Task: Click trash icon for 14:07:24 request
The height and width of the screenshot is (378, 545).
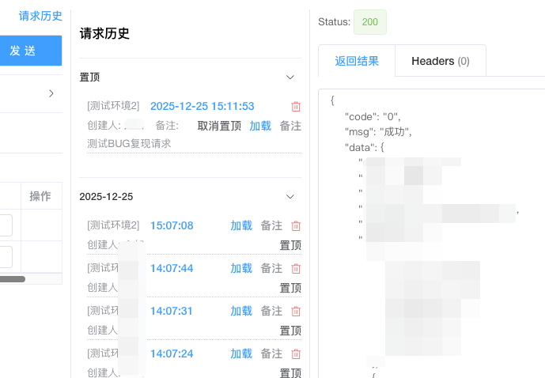Action: [x=296, y=353]
